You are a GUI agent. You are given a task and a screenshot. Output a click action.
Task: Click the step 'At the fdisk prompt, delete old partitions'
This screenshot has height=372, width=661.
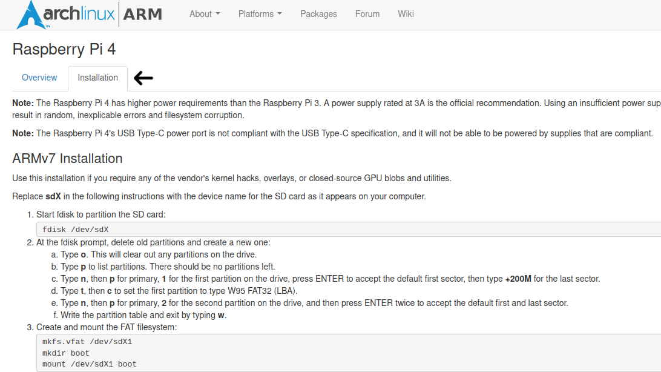(x=154, y=242)
